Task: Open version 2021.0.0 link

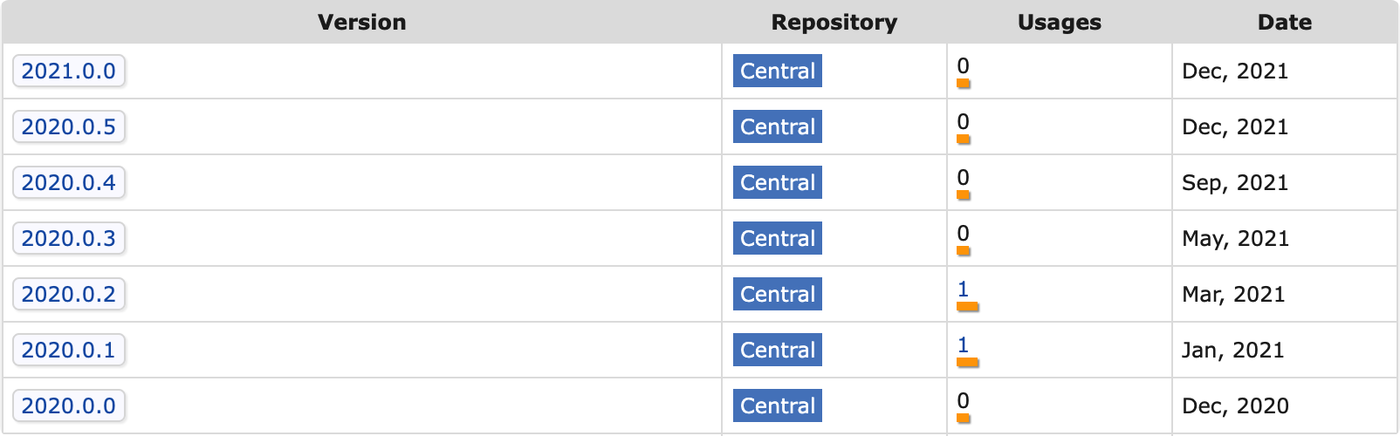Action: click(x=68, y=72)
